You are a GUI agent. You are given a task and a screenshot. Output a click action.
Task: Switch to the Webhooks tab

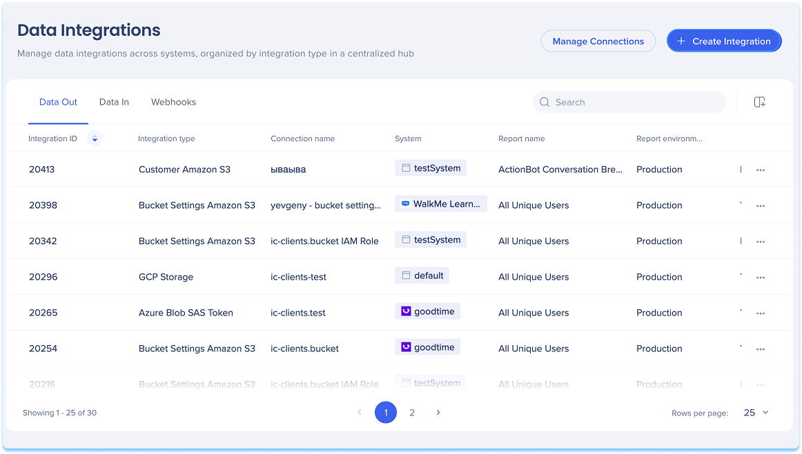(x=173, y=102)
